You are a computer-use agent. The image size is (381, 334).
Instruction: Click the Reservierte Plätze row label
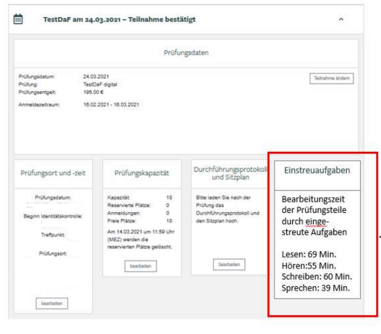pyautogui.click(x=129, y=205)
